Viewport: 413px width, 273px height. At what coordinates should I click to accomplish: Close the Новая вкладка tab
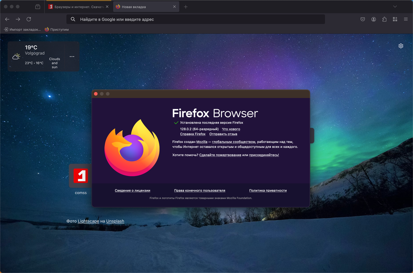174,7
